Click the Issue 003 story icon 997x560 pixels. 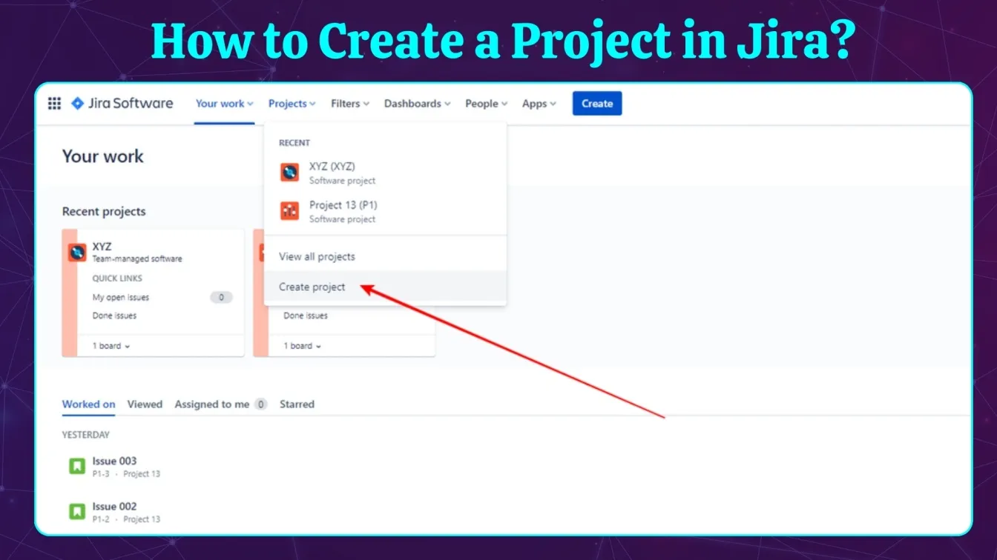click(x=77, y=466)
